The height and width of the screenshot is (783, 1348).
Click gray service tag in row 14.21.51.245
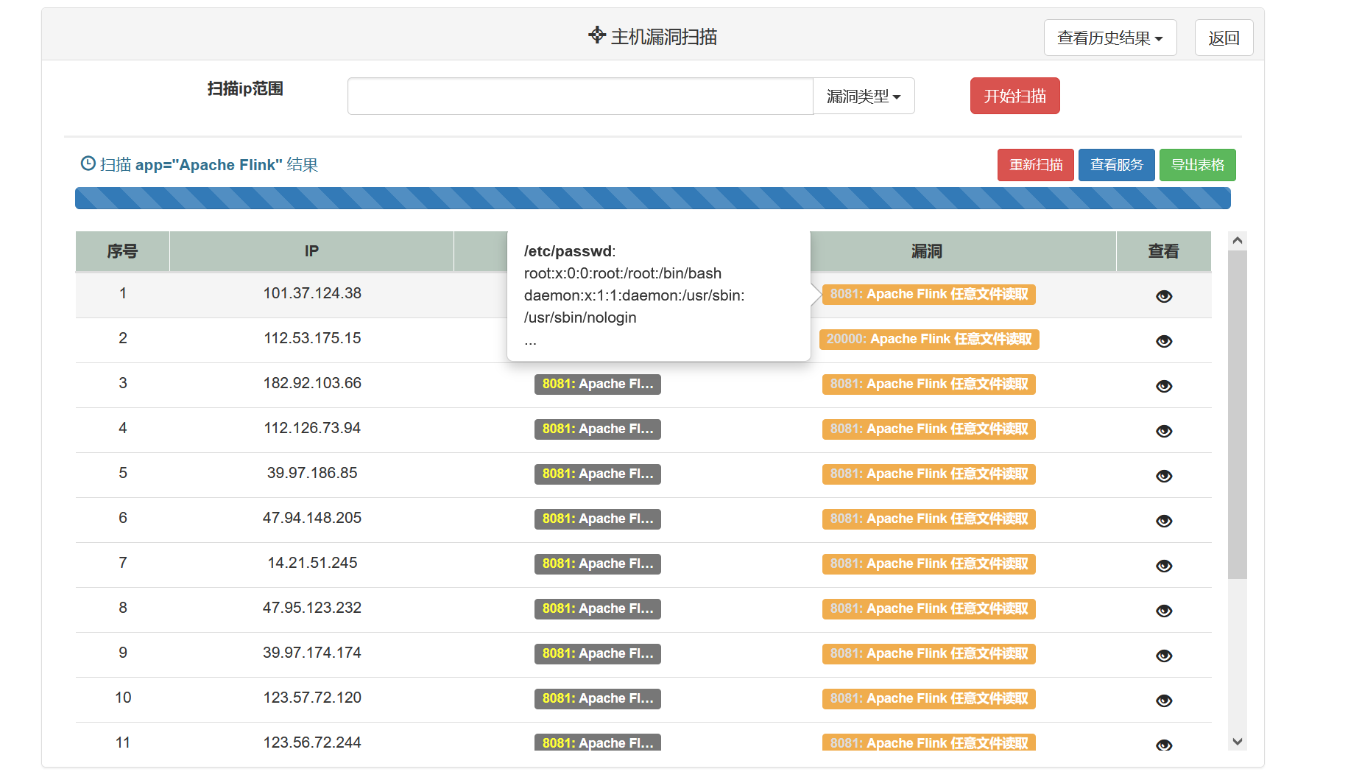coord(597,563)
